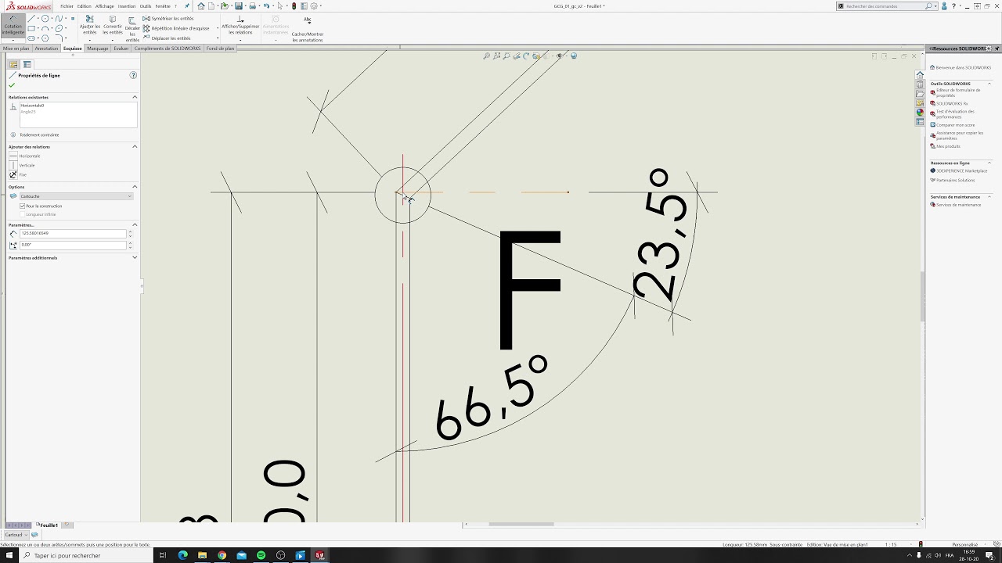Click Symétriser les entités
1002x563 pixels.
point(168,18)
